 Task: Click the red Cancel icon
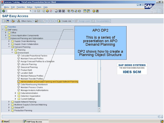[x=51, y=11]
